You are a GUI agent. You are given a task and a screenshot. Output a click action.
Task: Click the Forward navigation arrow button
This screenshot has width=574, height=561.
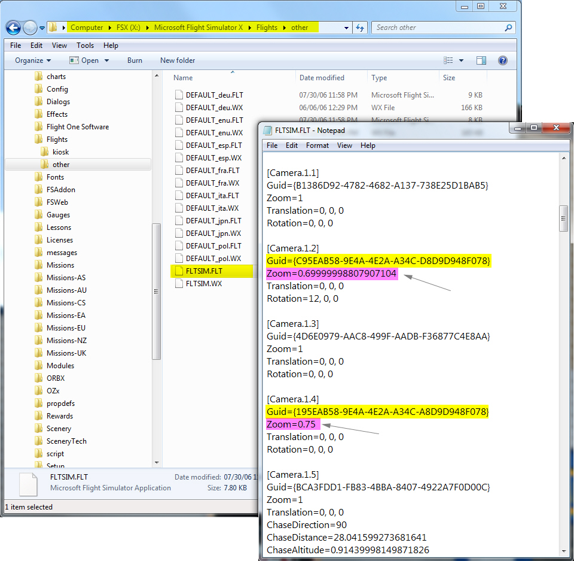click(x=30, y=28)
